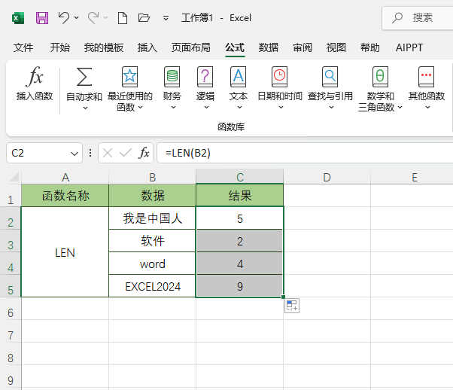Viewport: 453px width, 390px height.
Task: Click the 函数名称 header cell
Action: tap(65, 196)
